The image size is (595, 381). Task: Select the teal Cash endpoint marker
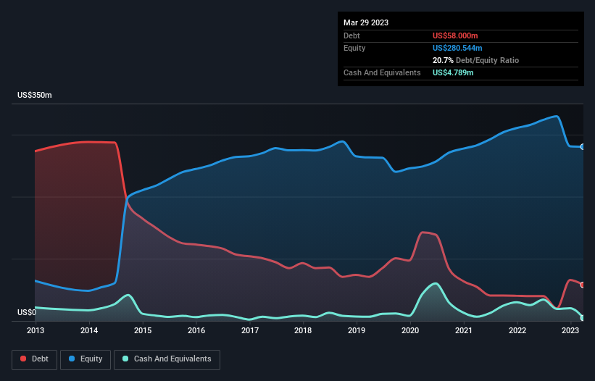coord(583,318)
